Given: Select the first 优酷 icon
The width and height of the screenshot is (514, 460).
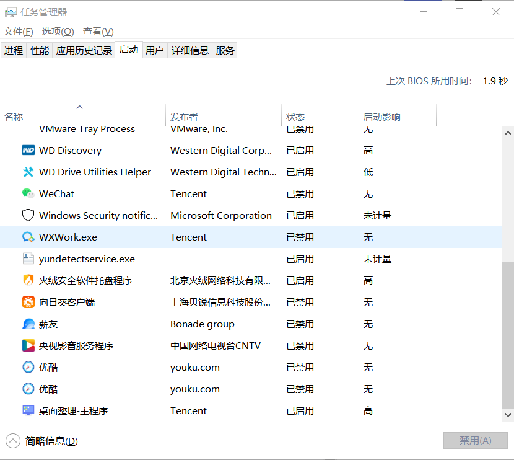Looking at the screenshot, I should (28, 367).
